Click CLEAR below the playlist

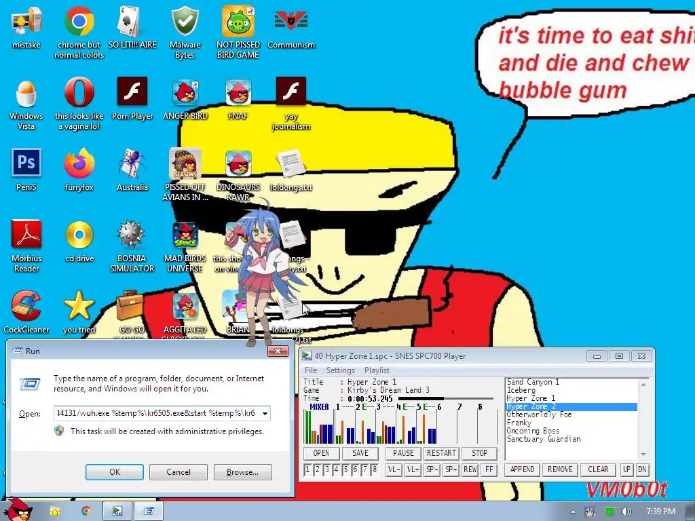click(598, 469)
